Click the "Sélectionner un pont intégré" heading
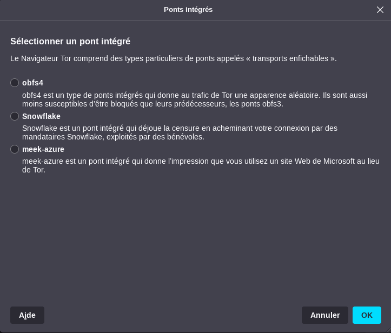 pos(70,41)
